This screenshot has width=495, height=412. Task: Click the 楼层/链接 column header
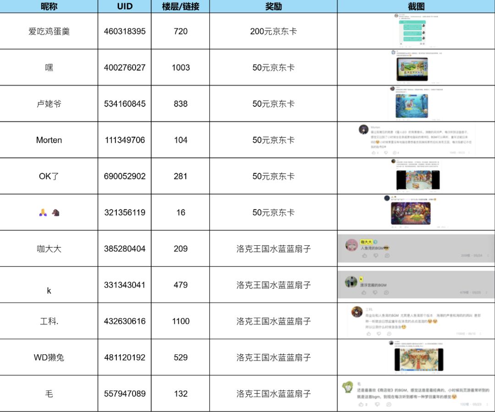click(x=180, y=6)
